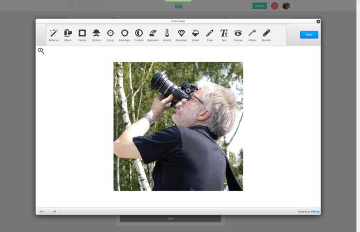
Task: Select the Enhance magic wand tool
Action: click(x=54, y=35)
